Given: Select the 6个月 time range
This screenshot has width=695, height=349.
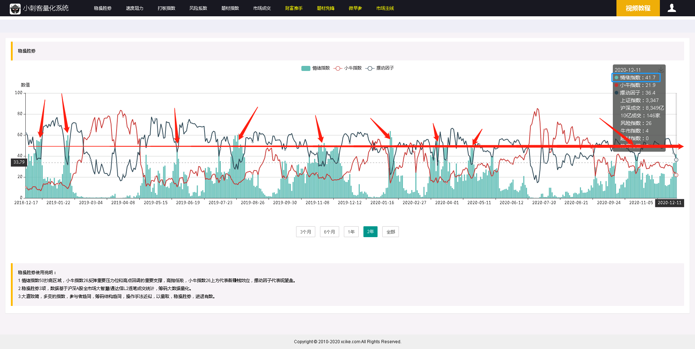Looking at the screenshot, I should pos(329,232).
